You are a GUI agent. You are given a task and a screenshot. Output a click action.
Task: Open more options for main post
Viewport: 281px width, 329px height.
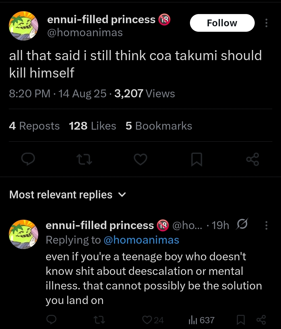coord(266,23)
